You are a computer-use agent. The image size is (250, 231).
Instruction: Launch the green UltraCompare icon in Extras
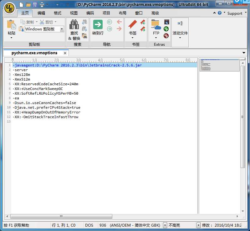click(166, 29)
